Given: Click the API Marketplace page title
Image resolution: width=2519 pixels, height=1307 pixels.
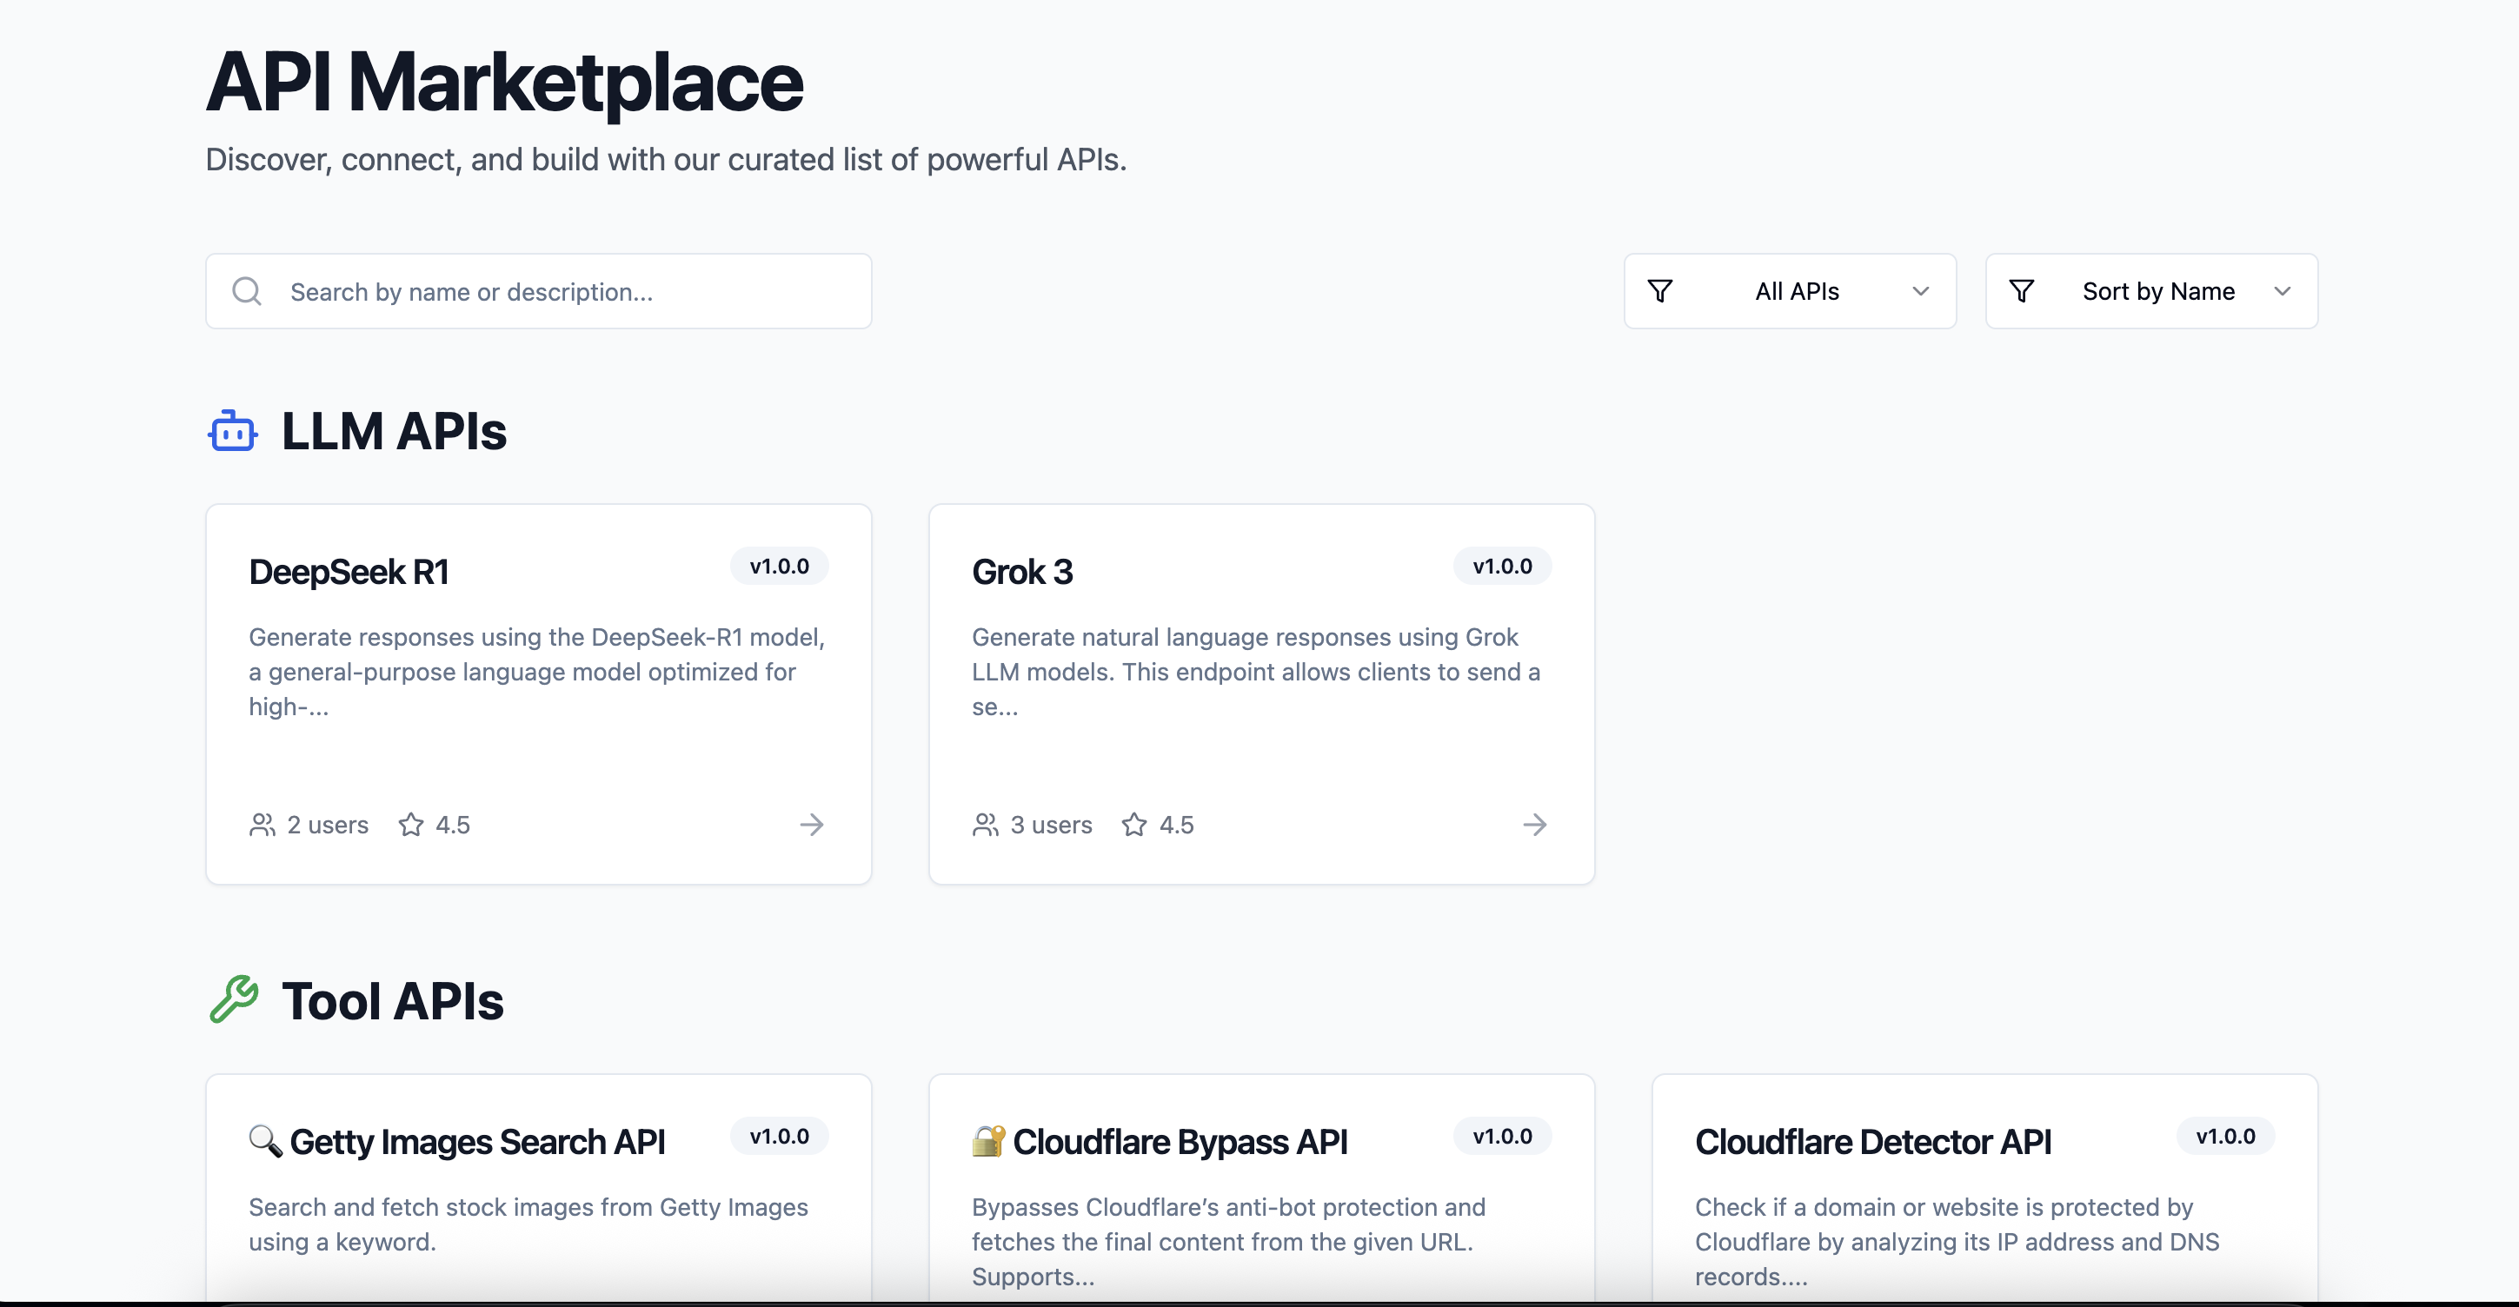Looking at the screenshot, I should [504, 82].
